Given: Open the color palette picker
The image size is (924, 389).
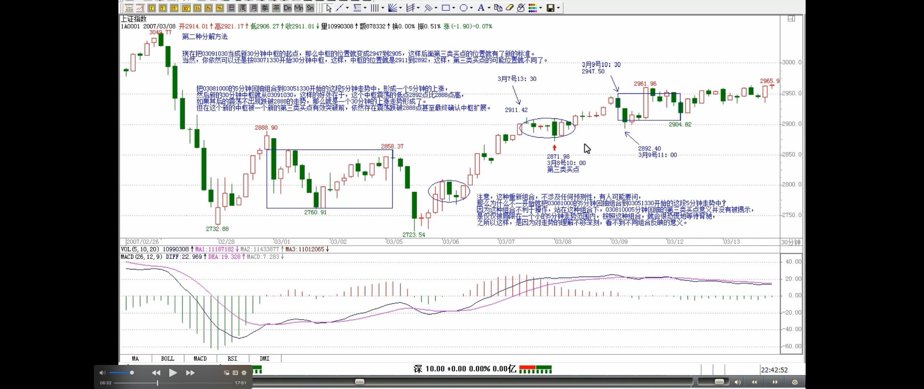Looking at the screenshot, I should (533, 8).
